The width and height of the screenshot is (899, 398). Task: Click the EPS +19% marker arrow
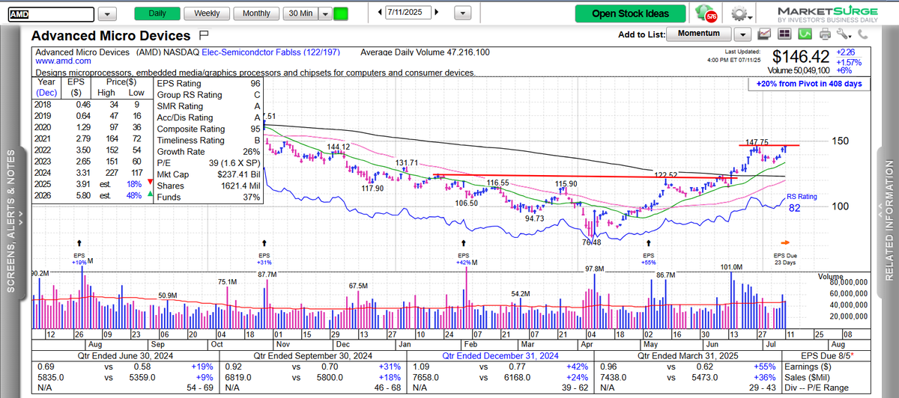80,243
